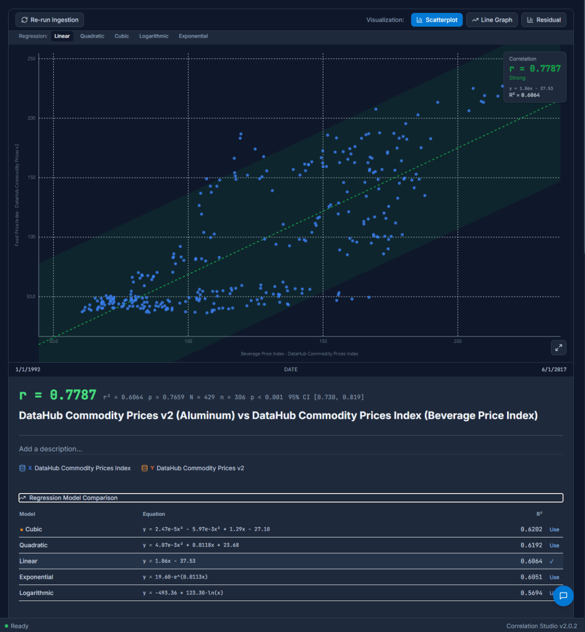
Task: Click the Cubic model row name
Action: (33, 529)
